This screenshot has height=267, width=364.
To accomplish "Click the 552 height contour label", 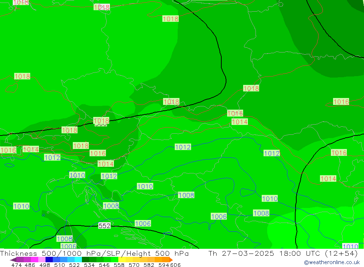I will pos(104,225).
